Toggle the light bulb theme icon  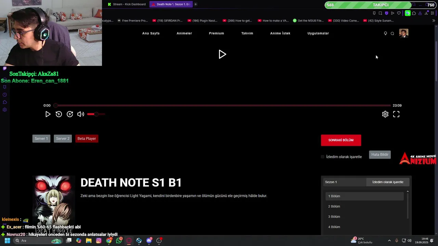385,33
